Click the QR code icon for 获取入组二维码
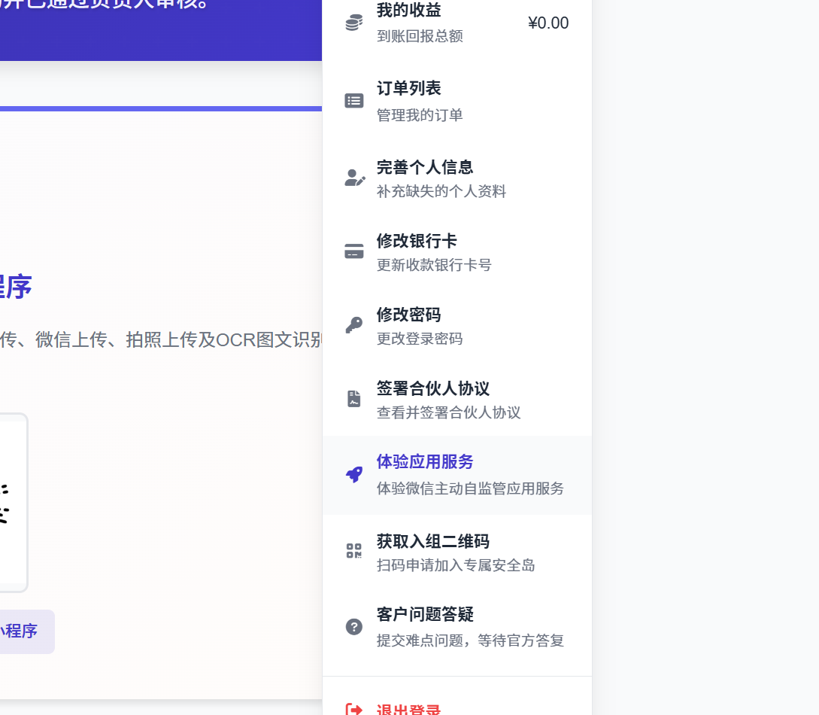819x715 pixels. click(353, 552)
